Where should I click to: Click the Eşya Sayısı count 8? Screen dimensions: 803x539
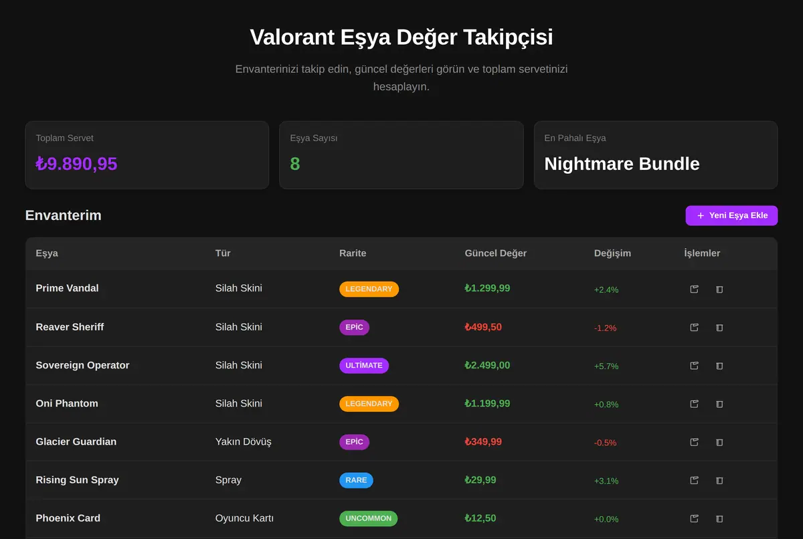(x=295, y=164)
